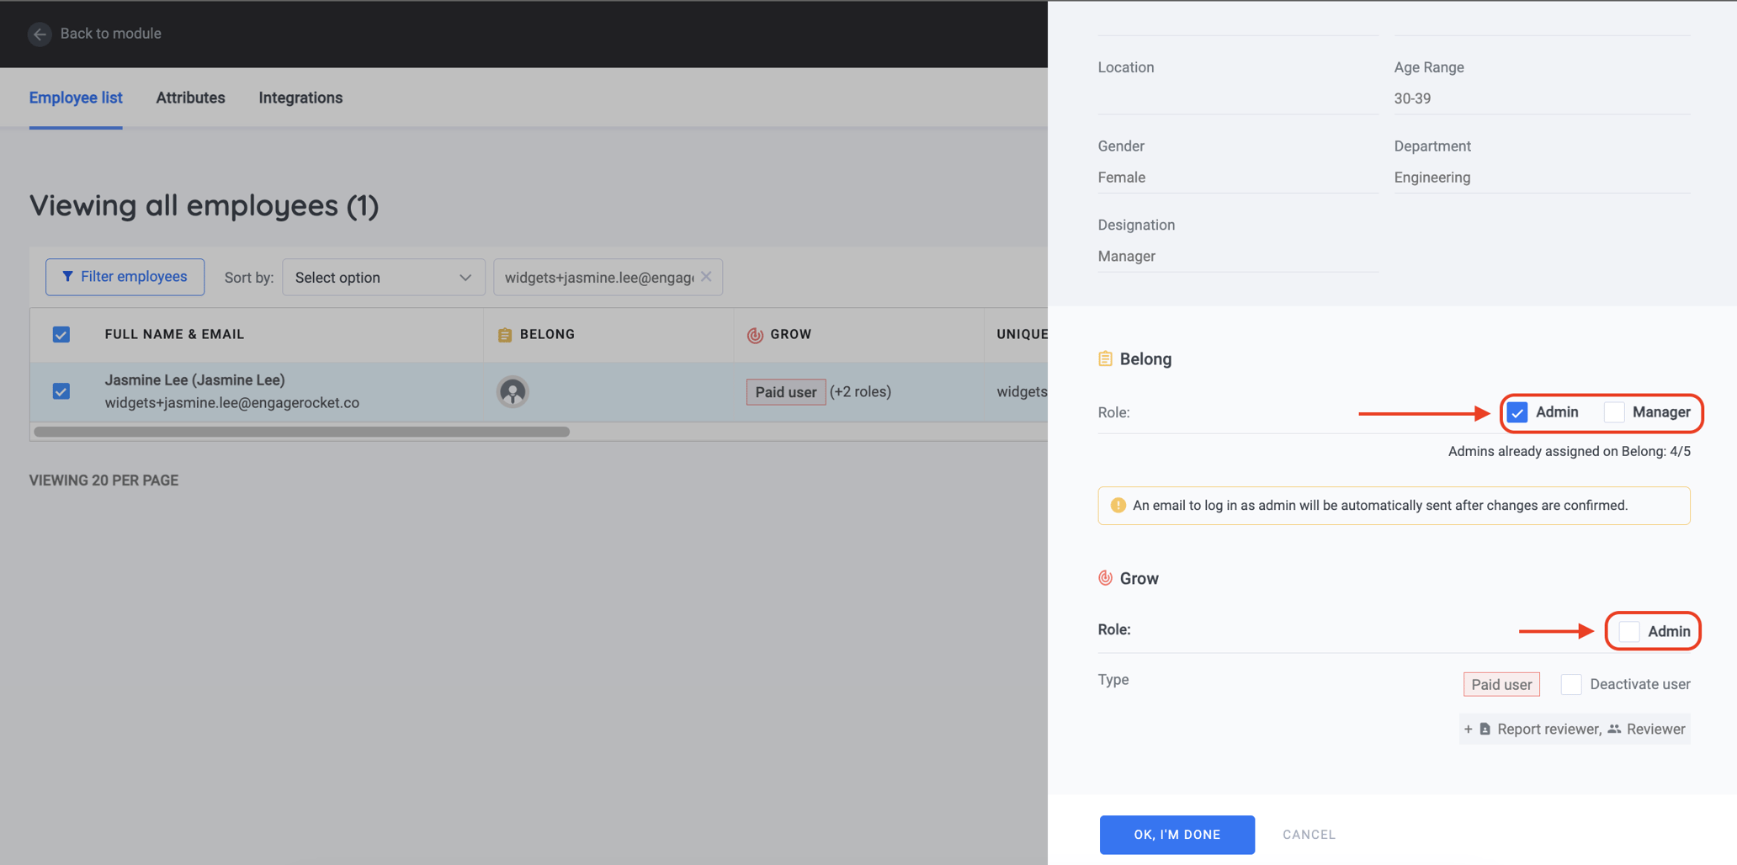Open the Sort by Select option dropdown
The width and height of the screenshot is (1737, 865).
(383, 277)
